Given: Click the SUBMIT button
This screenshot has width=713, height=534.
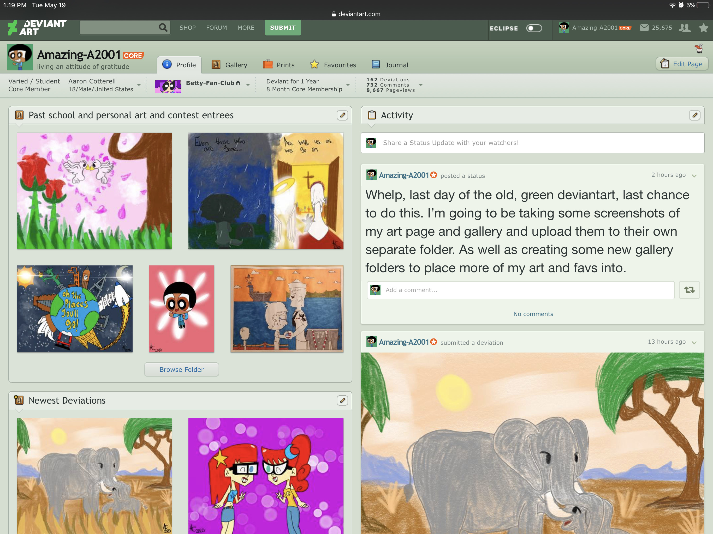Looking at the screenshot, I should point(283,28).
